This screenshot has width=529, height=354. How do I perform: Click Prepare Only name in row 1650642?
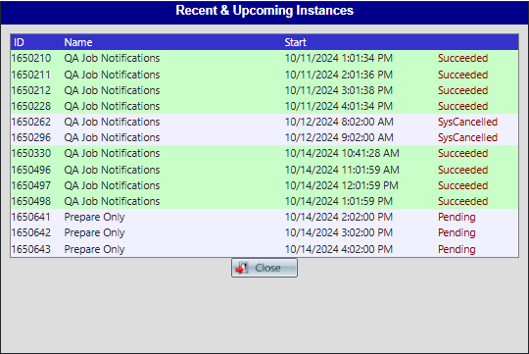[94, 232]
